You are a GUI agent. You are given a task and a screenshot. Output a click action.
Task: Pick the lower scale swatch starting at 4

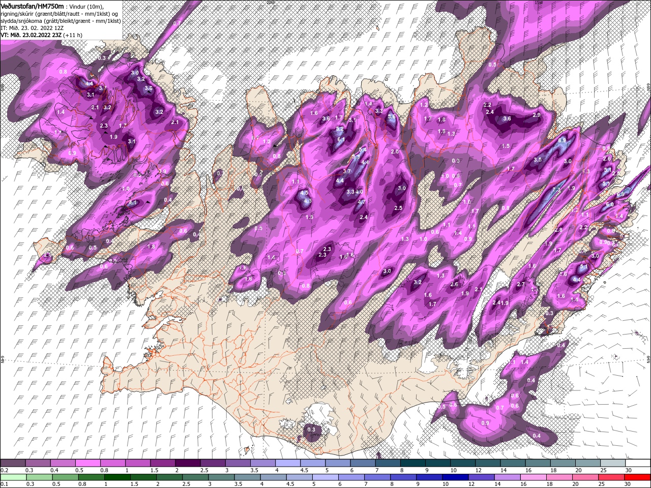273,477
